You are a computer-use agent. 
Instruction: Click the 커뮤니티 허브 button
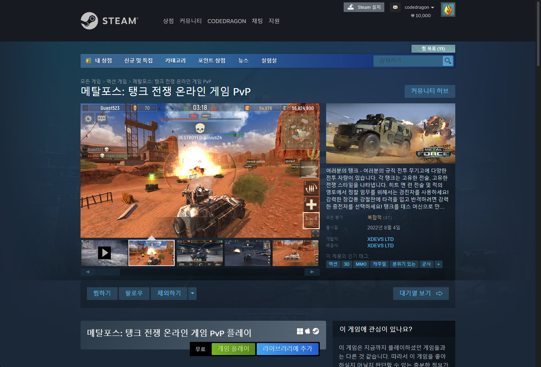(x=430, y=91)
